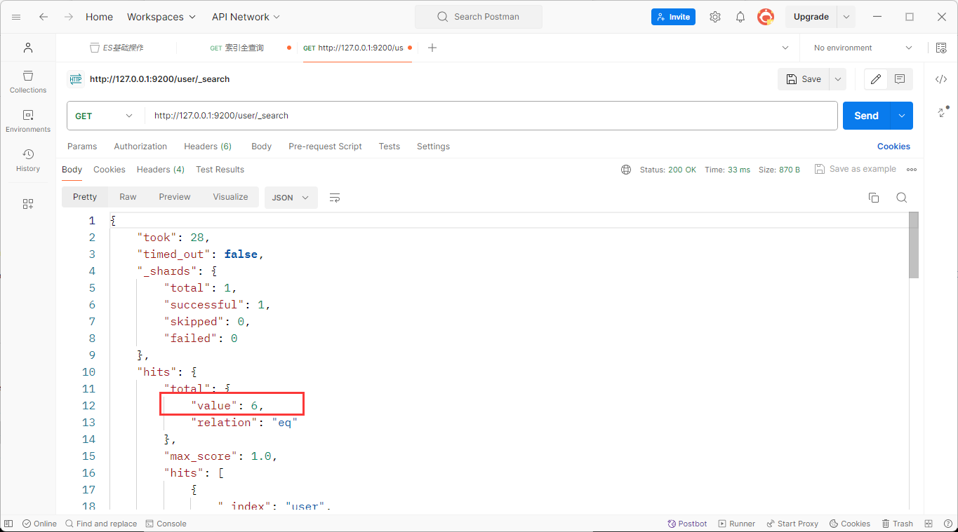Click the request URL input field
958x532 pixels.
[491, 116]
